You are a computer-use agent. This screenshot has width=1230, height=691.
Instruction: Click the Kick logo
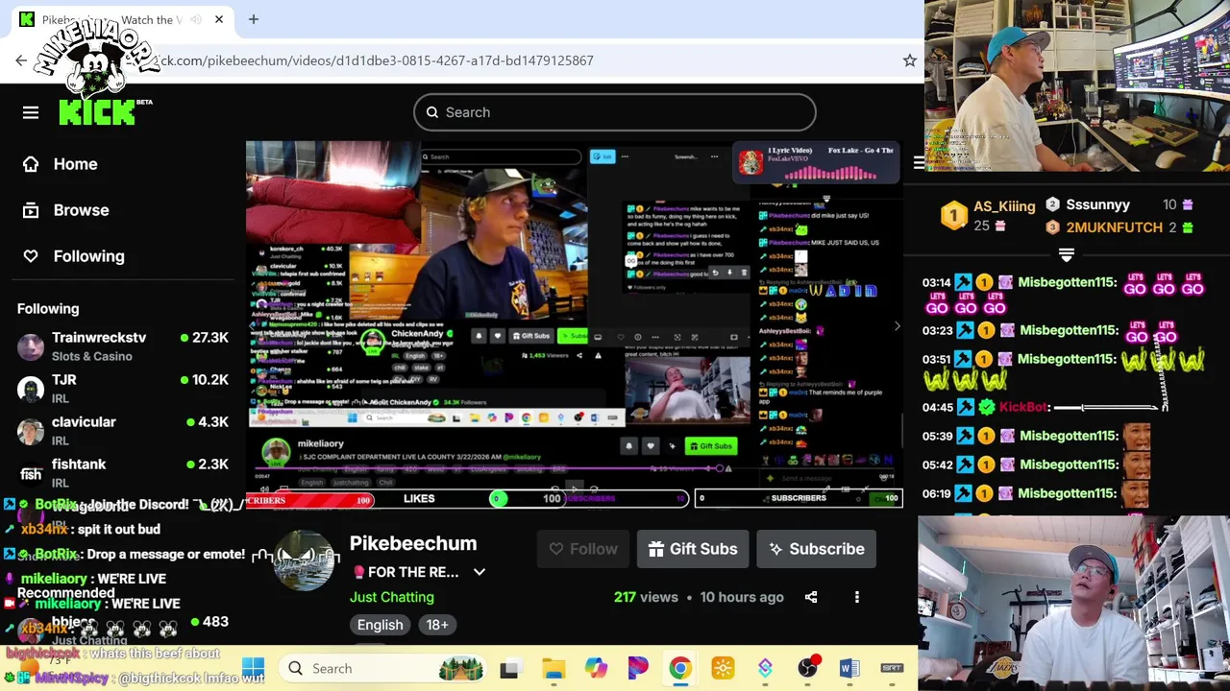96,112
